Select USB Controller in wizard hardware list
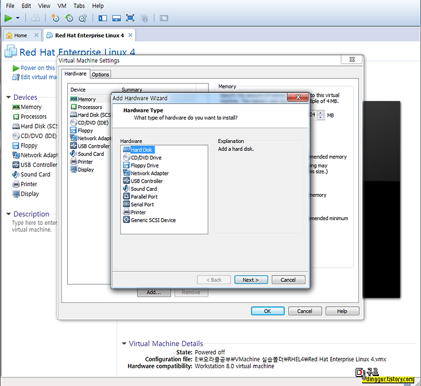Viewport: 421px width, 386px height. [143, 180]
